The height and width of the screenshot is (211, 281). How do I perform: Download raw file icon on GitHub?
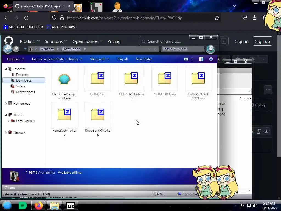click(x=266, y=131)
